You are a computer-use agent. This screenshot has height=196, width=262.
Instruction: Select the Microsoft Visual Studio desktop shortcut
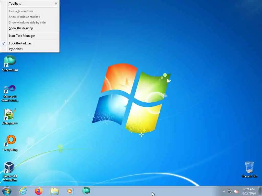[x=10, y=93]
